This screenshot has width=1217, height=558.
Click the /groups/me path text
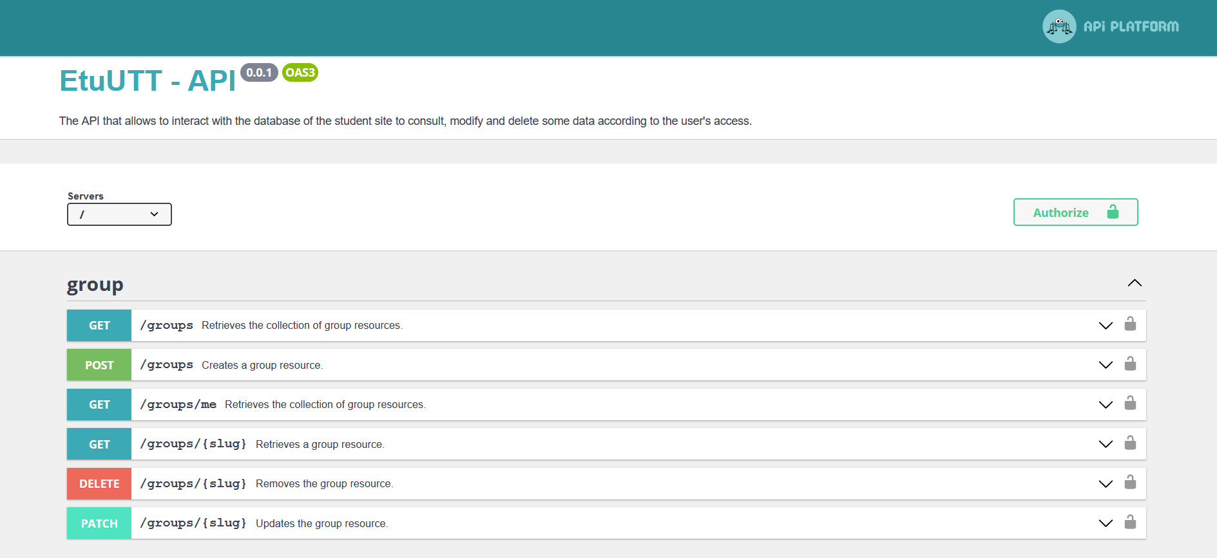pos(178,405)
